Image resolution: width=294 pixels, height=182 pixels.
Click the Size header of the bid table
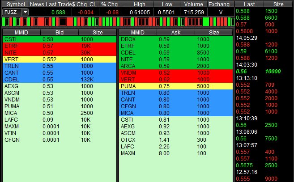(98, 33)
